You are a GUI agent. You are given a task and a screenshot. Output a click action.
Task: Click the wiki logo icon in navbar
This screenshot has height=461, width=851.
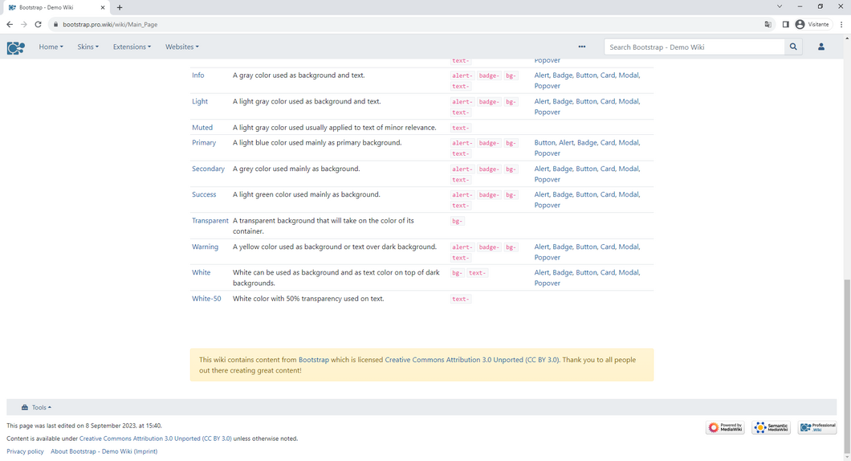tap(16, 47)
